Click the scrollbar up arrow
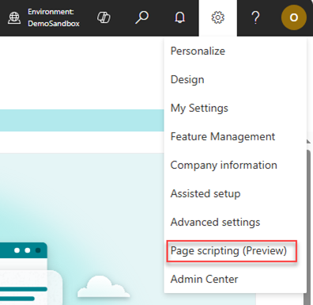Screen dimensions: 313x305 [308, 142]
